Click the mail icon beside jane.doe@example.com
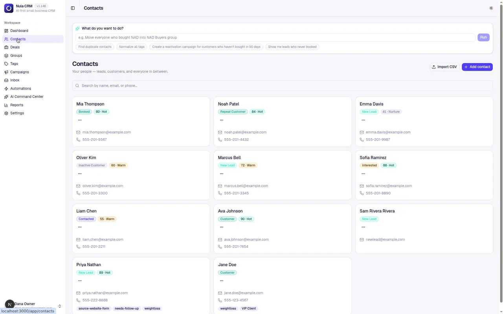 [x=220, y=293]
